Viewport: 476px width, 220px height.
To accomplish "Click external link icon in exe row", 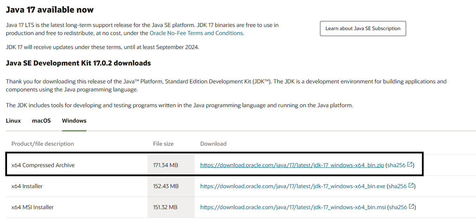I will point(411,185).
